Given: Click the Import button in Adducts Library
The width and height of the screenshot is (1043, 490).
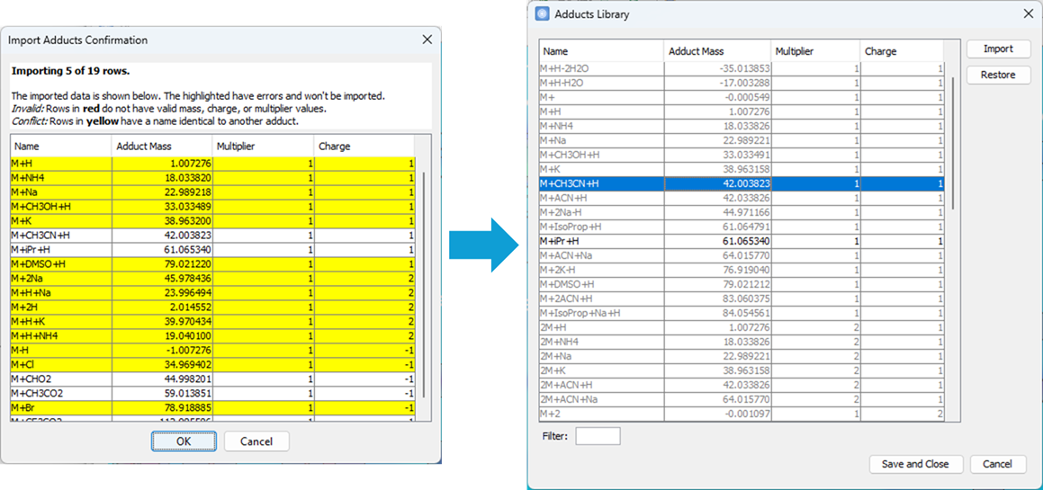Looking at the screenshot, I should click(x=998, y=49).
